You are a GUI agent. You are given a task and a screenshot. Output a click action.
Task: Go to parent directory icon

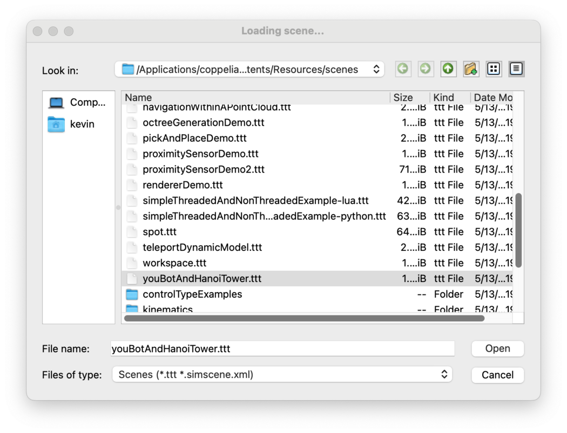(448, 68)
